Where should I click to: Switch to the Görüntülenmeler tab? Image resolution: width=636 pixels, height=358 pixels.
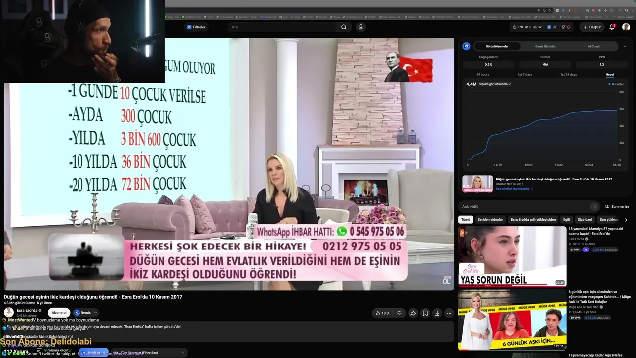coord(497,46)
